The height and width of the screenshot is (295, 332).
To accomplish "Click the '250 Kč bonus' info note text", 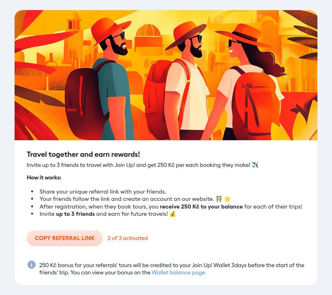I will point(172,269).
